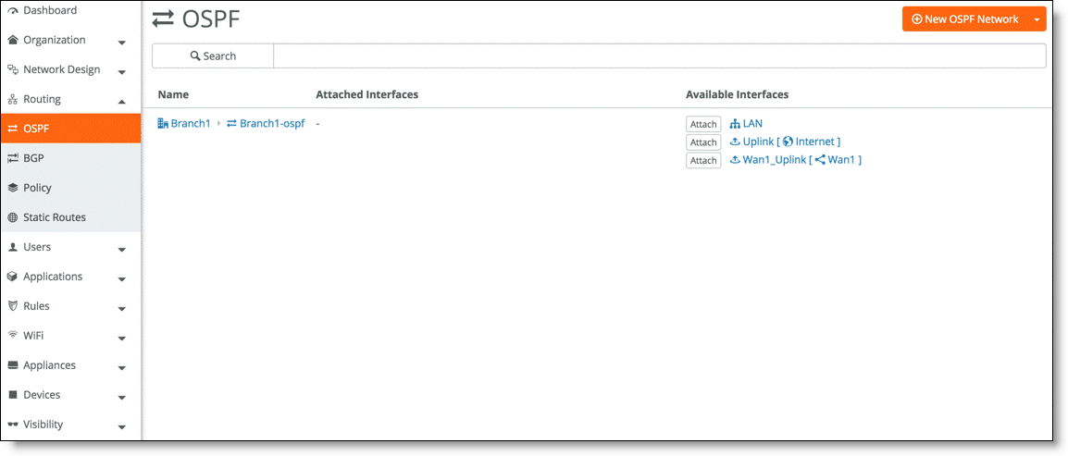
Task: Attach the LAN interface
Action: pos(703,124)
